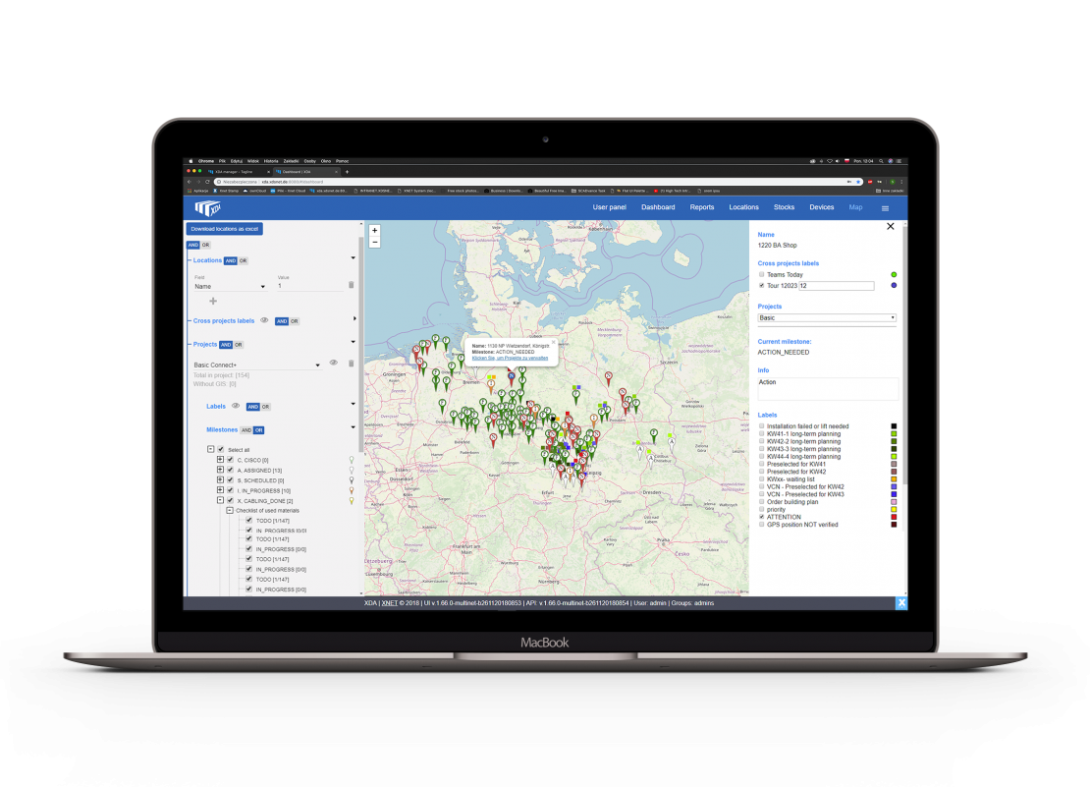The height and width of the screenshot is (787, 1090).
Task: Remove the Basic Connect+ project filter
Action: [x=351, y=363]
